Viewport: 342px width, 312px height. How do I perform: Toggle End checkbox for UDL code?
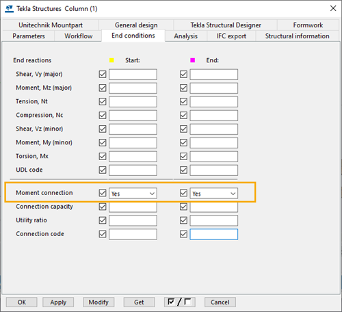coord(183,170)
